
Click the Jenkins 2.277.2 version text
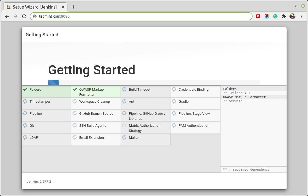39,182
